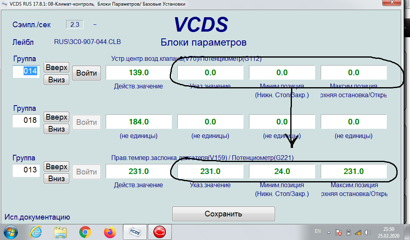This screenshot has width=410, height=240.
Task: Switch to VCDS taskbar window
Action: point(133,232)
